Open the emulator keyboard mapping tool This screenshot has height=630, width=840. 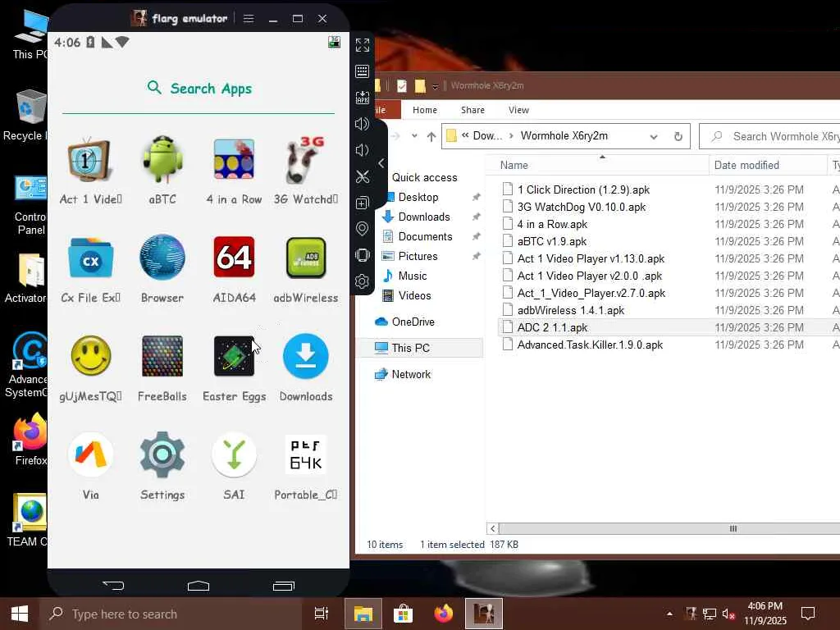tap(363, 71)
